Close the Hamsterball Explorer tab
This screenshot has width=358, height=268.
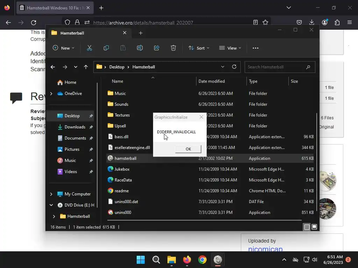(125, 33)
